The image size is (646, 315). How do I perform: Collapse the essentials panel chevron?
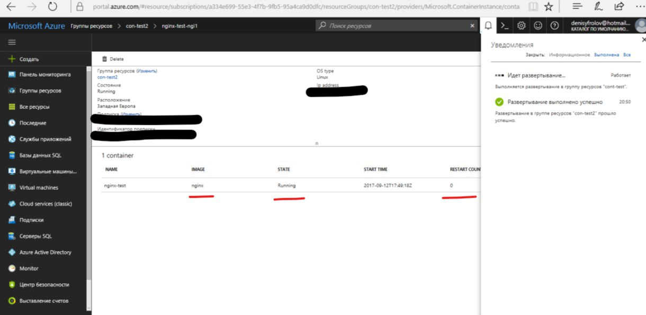(x=317, y=143)
